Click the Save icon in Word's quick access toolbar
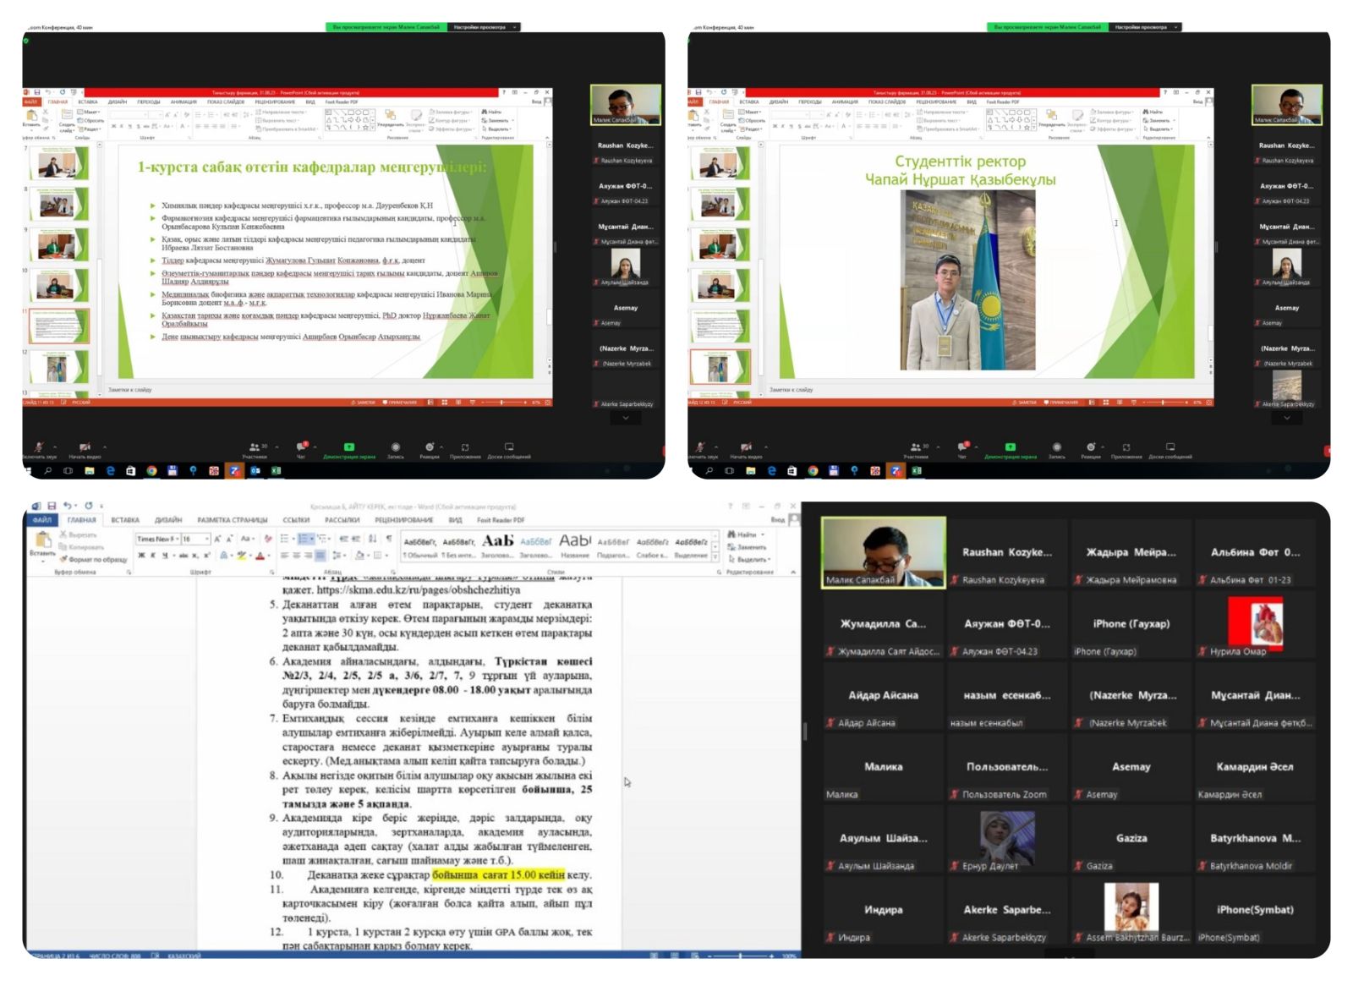This screenshot has width=1353, height=981. point(52,506)
